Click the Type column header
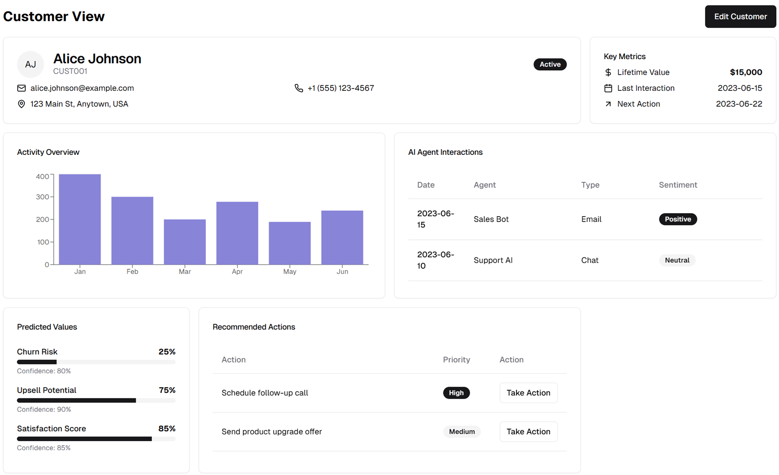The height and width of the screenshot is (475, 779). coord(590,185)
